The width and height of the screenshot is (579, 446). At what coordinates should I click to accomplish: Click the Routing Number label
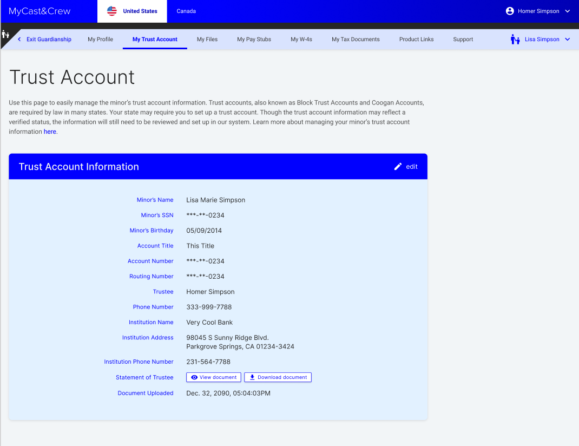point(151,276)
